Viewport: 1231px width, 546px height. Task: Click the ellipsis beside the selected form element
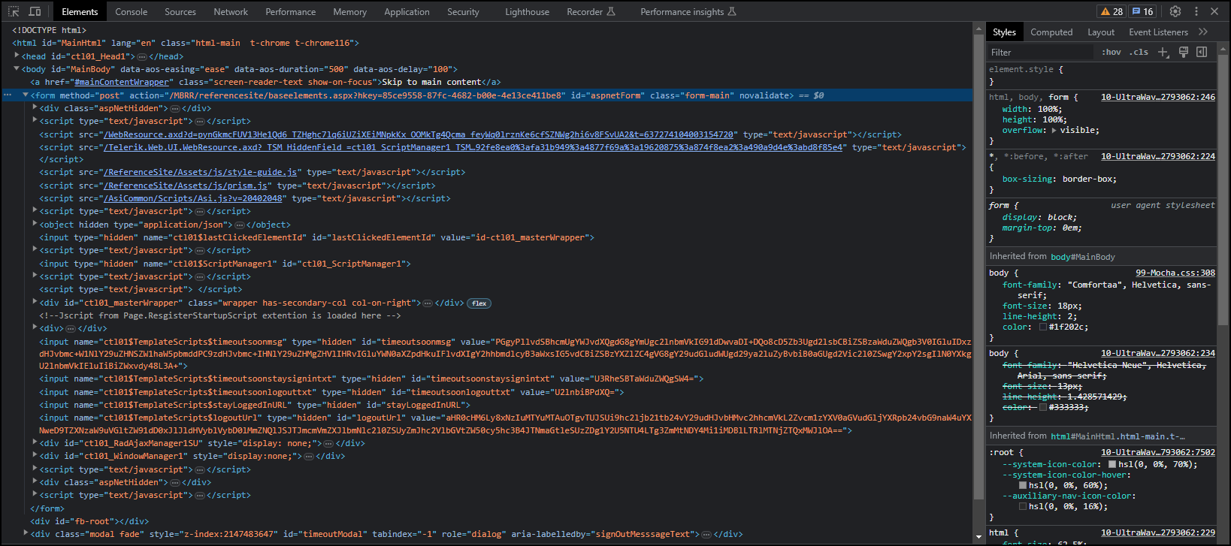(8, 95)
